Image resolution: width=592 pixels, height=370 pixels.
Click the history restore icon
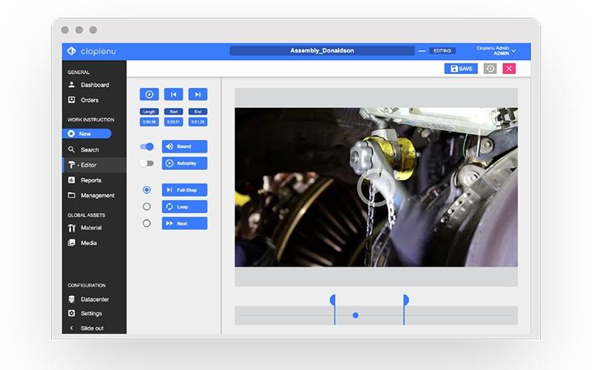pos(490,68)
